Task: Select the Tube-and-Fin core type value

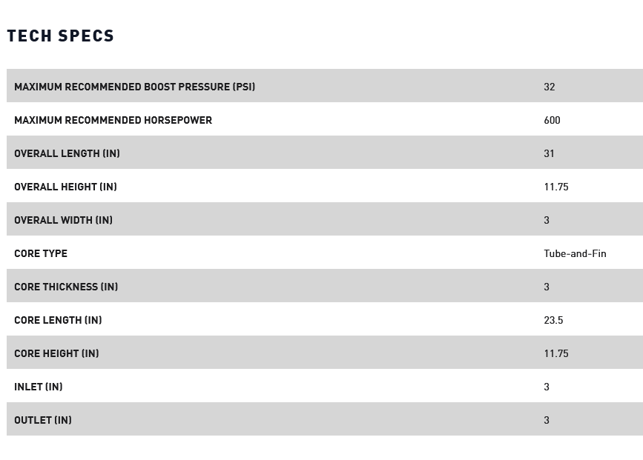Action: pos(575,253)
